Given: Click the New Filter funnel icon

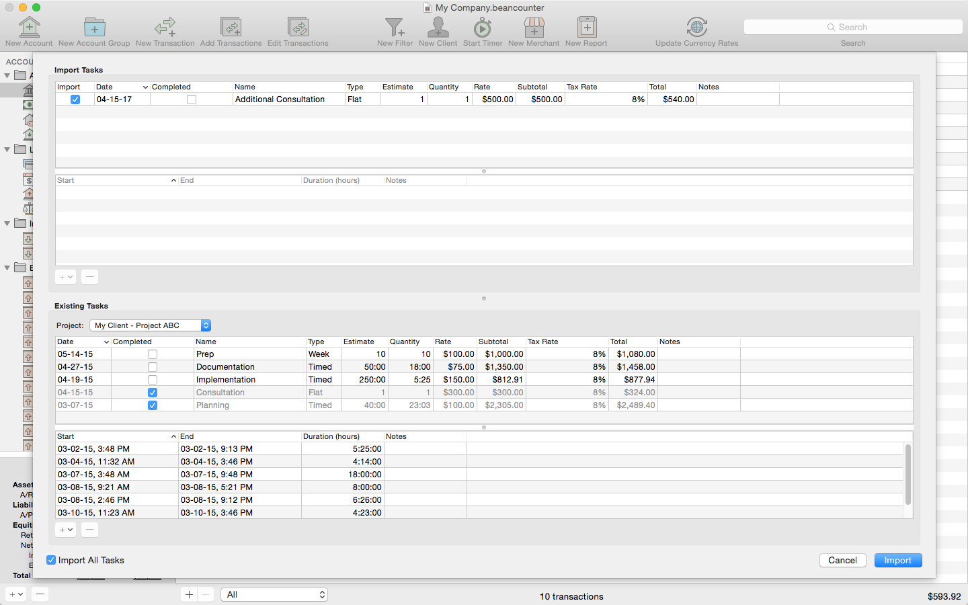Looking at the screenshot, I should (395, 28).
